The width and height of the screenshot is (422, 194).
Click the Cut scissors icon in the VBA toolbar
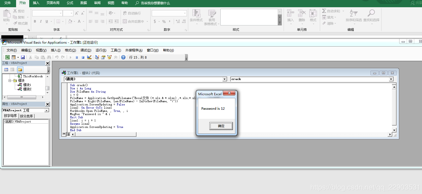click(x=31, y=57)
